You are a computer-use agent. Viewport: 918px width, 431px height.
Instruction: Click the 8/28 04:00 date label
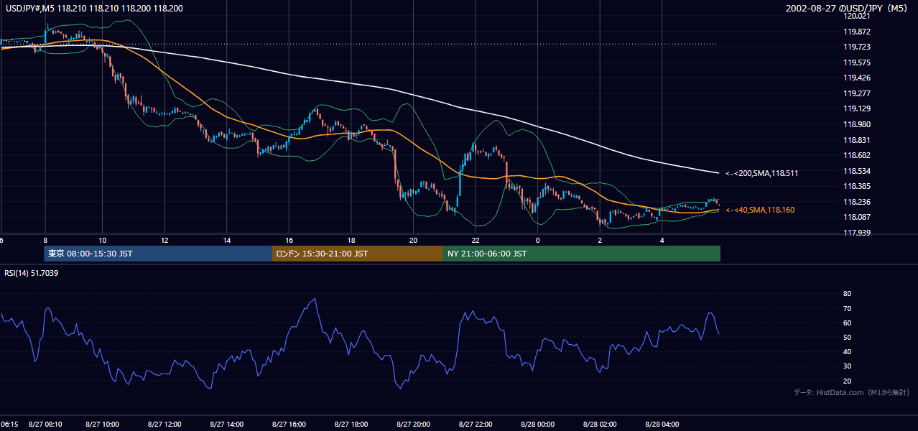point(662,424)
